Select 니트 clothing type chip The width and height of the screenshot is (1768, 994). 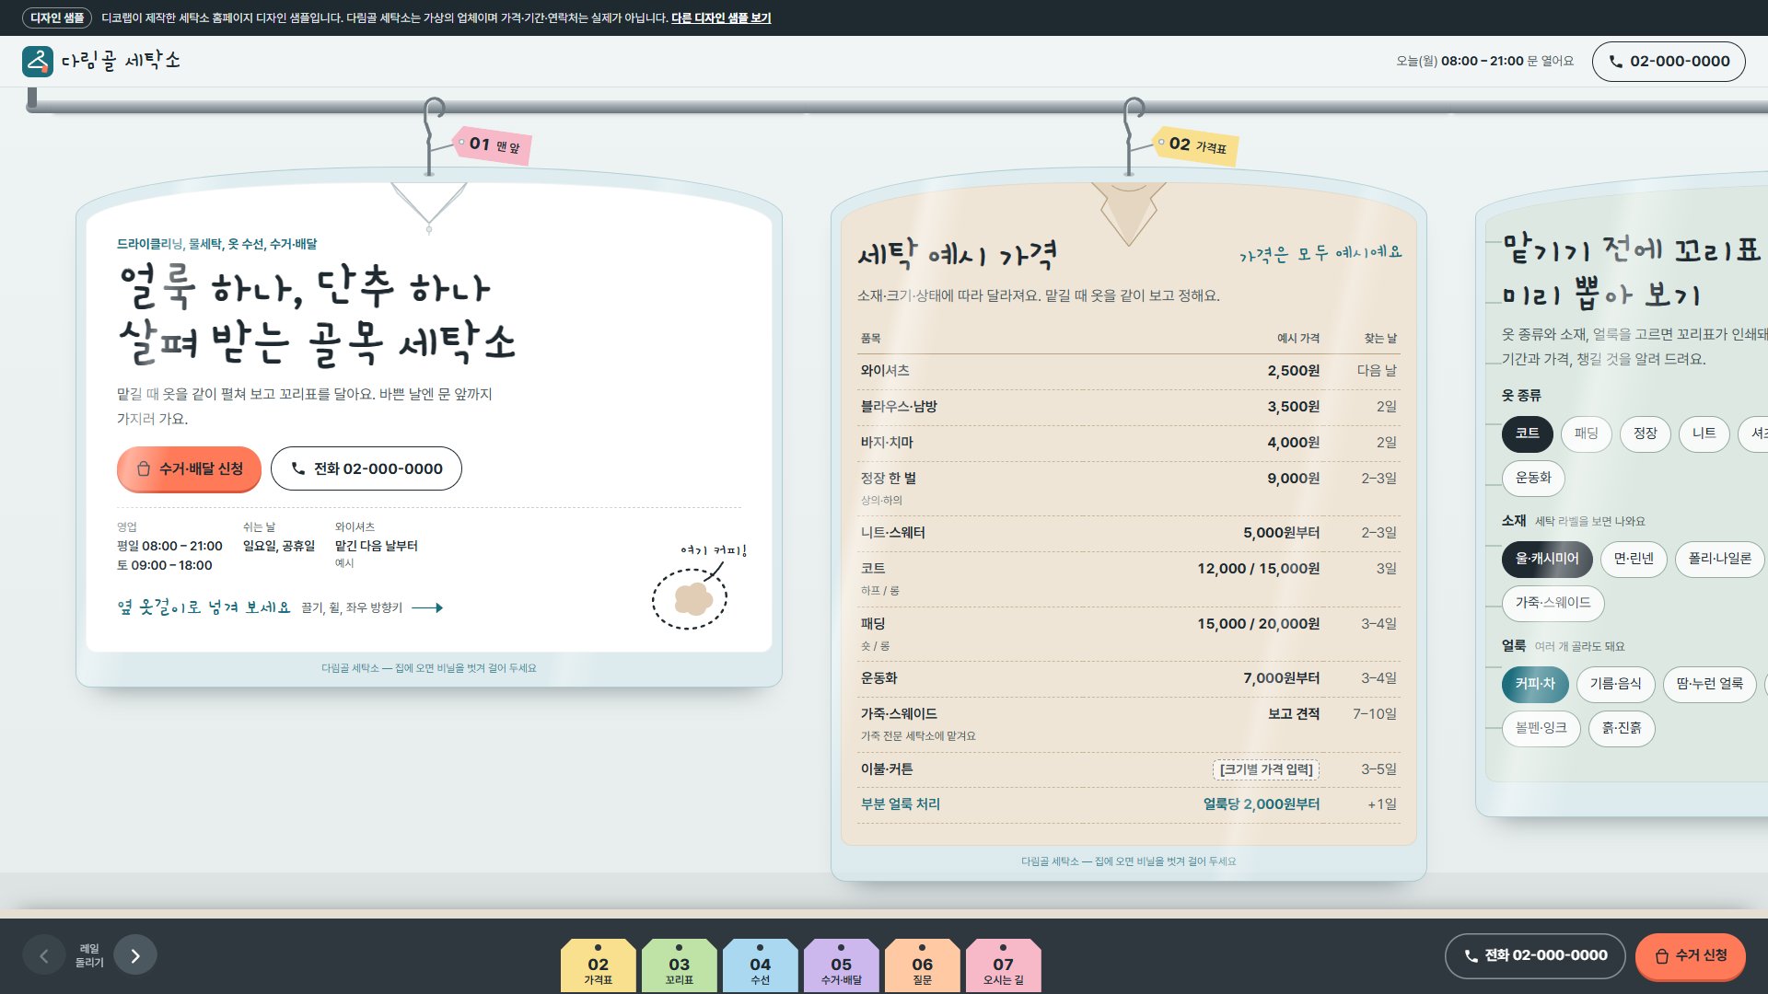pos(1704,433)
